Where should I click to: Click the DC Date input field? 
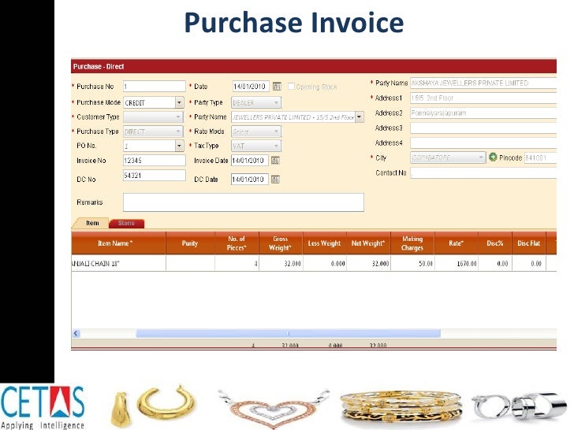coord(250,180)
